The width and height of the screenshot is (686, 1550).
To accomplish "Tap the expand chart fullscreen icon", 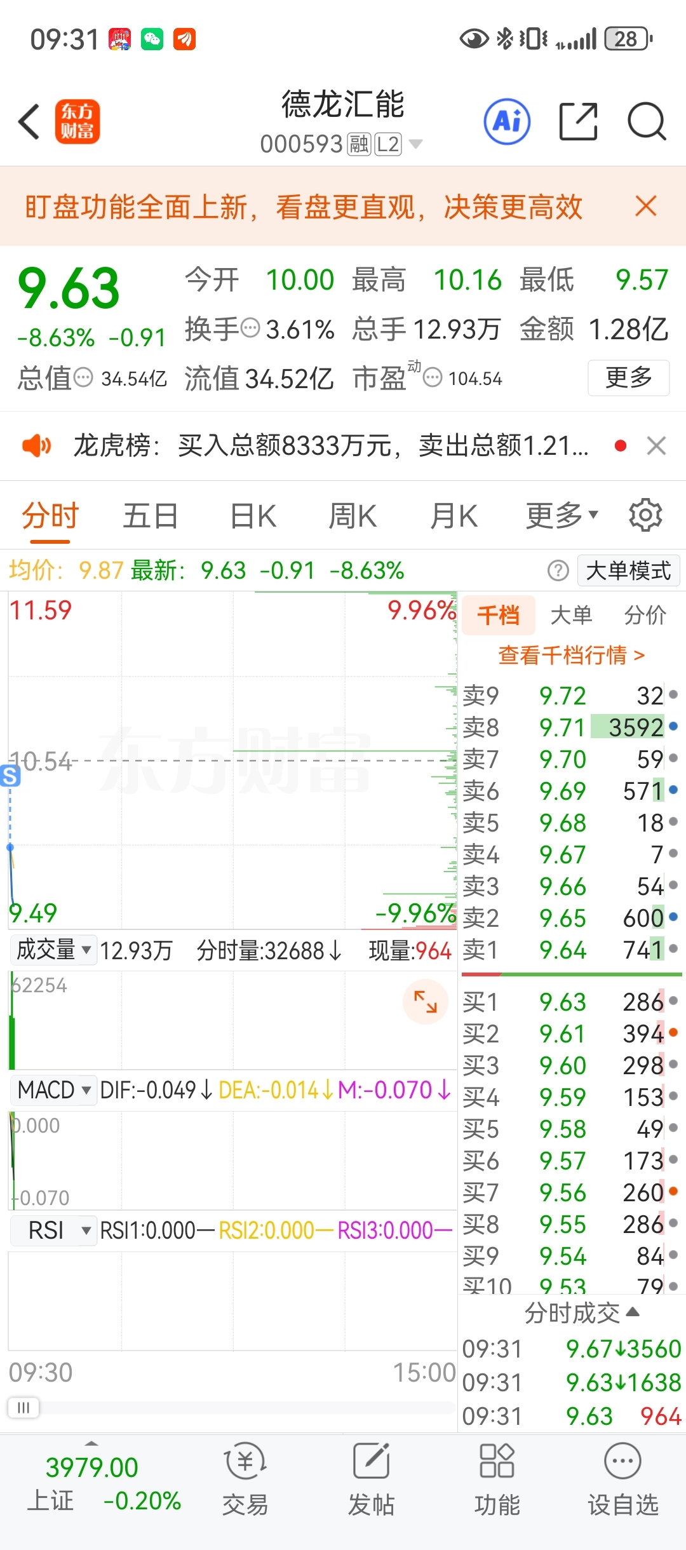I will coord(426,1002).
